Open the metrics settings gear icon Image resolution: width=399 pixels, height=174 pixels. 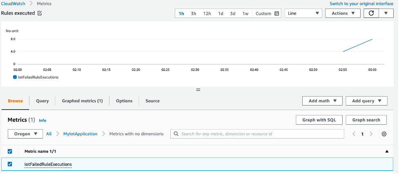tap(384, 134)
